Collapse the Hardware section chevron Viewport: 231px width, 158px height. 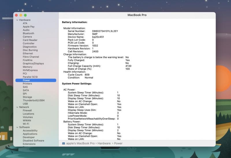[x=17, y=20]
